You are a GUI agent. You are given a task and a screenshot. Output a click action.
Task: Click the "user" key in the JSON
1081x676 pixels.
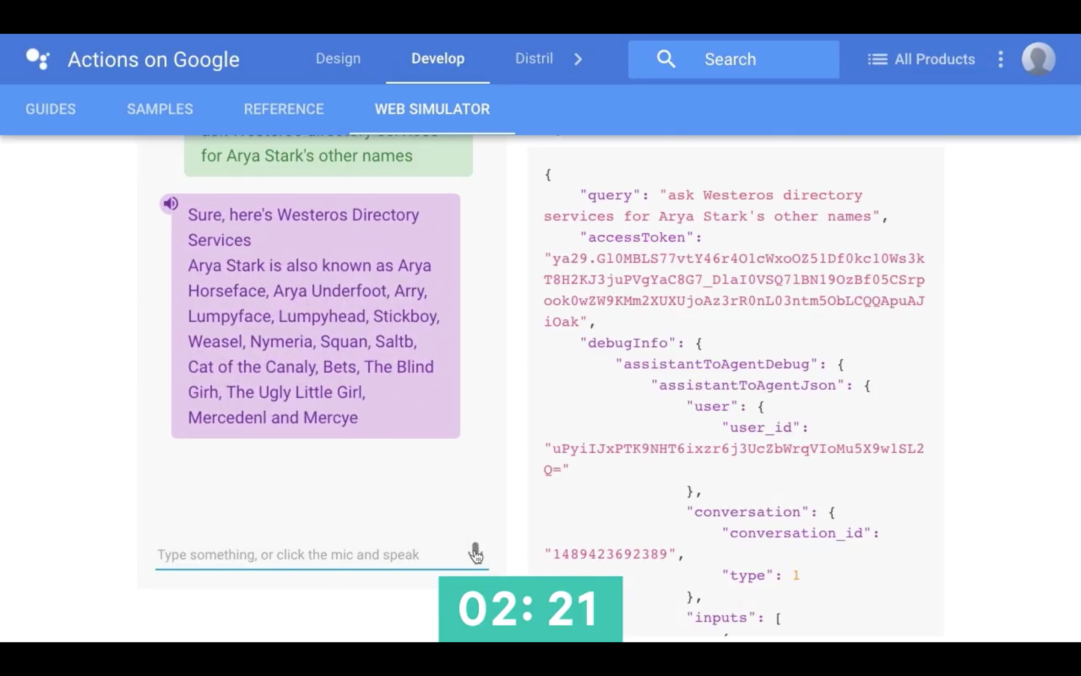click(712, 406)
